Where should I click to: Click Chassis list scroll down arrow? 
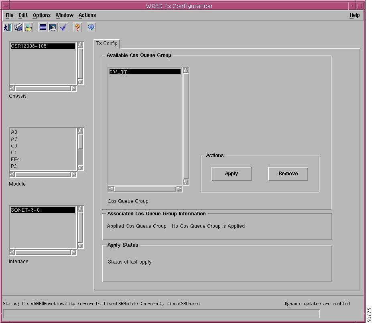pyautogui.click(x=80, y=82)
